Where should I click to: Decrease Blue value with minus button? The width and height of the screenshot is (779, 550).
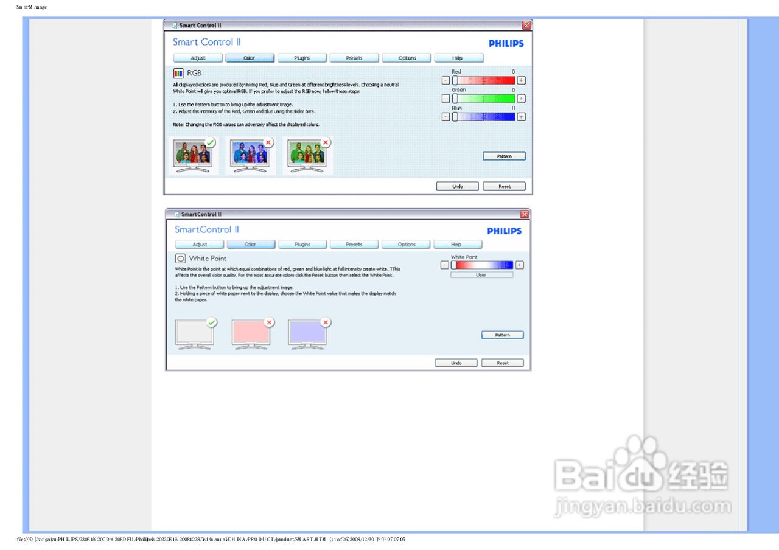[445, 116]
